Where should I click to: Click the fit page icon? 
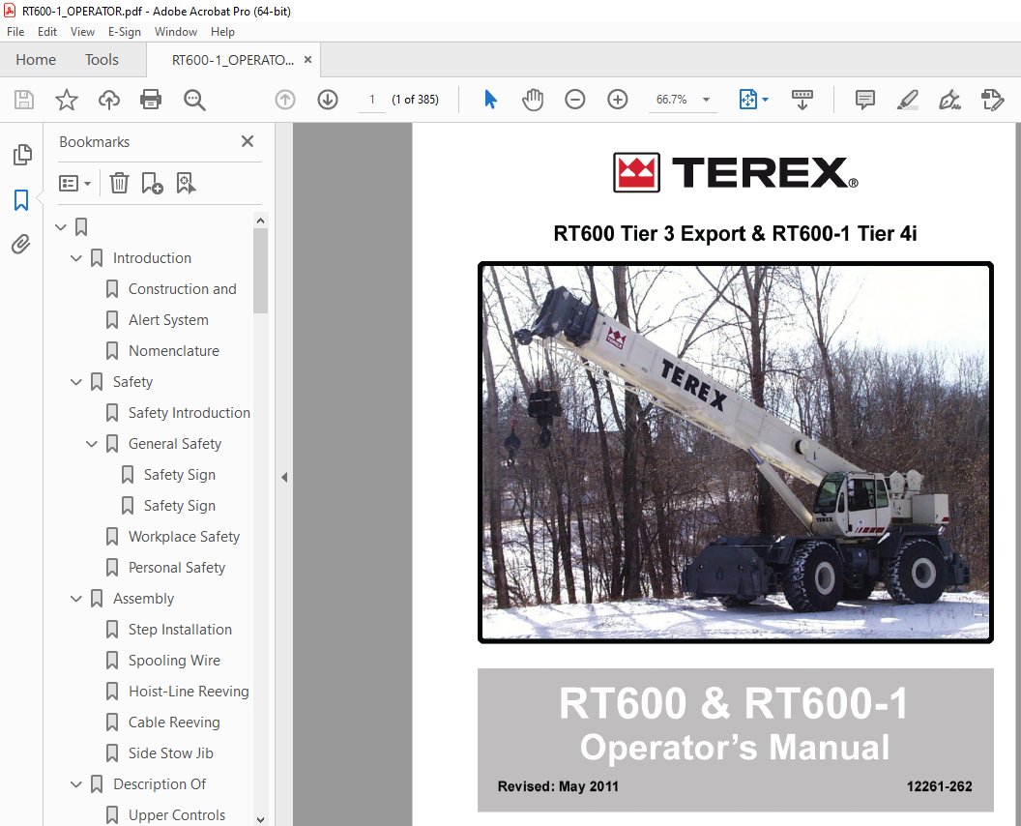(748, 100)
